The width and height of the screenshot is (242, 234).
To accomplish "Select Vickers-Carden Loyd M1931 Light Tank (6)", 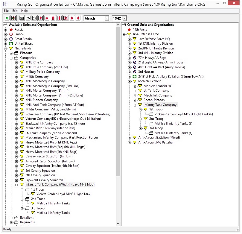I will click(x=184, y=114).
